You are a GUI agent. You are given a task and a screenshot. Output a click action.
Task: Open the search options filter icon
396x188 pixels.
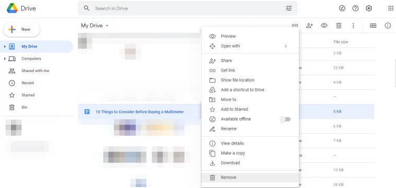click(289, 8)
